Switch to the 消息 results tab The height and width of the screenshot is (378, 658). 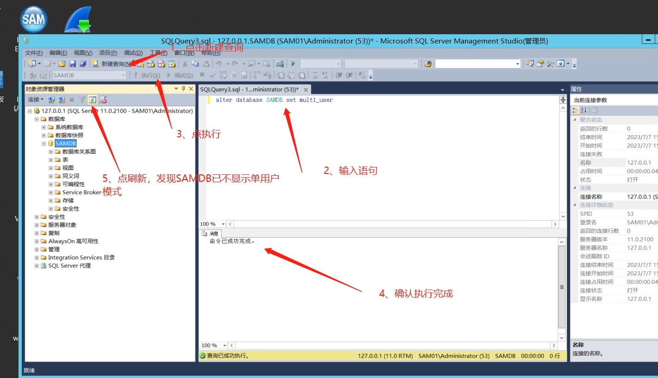tap(210, 234)
